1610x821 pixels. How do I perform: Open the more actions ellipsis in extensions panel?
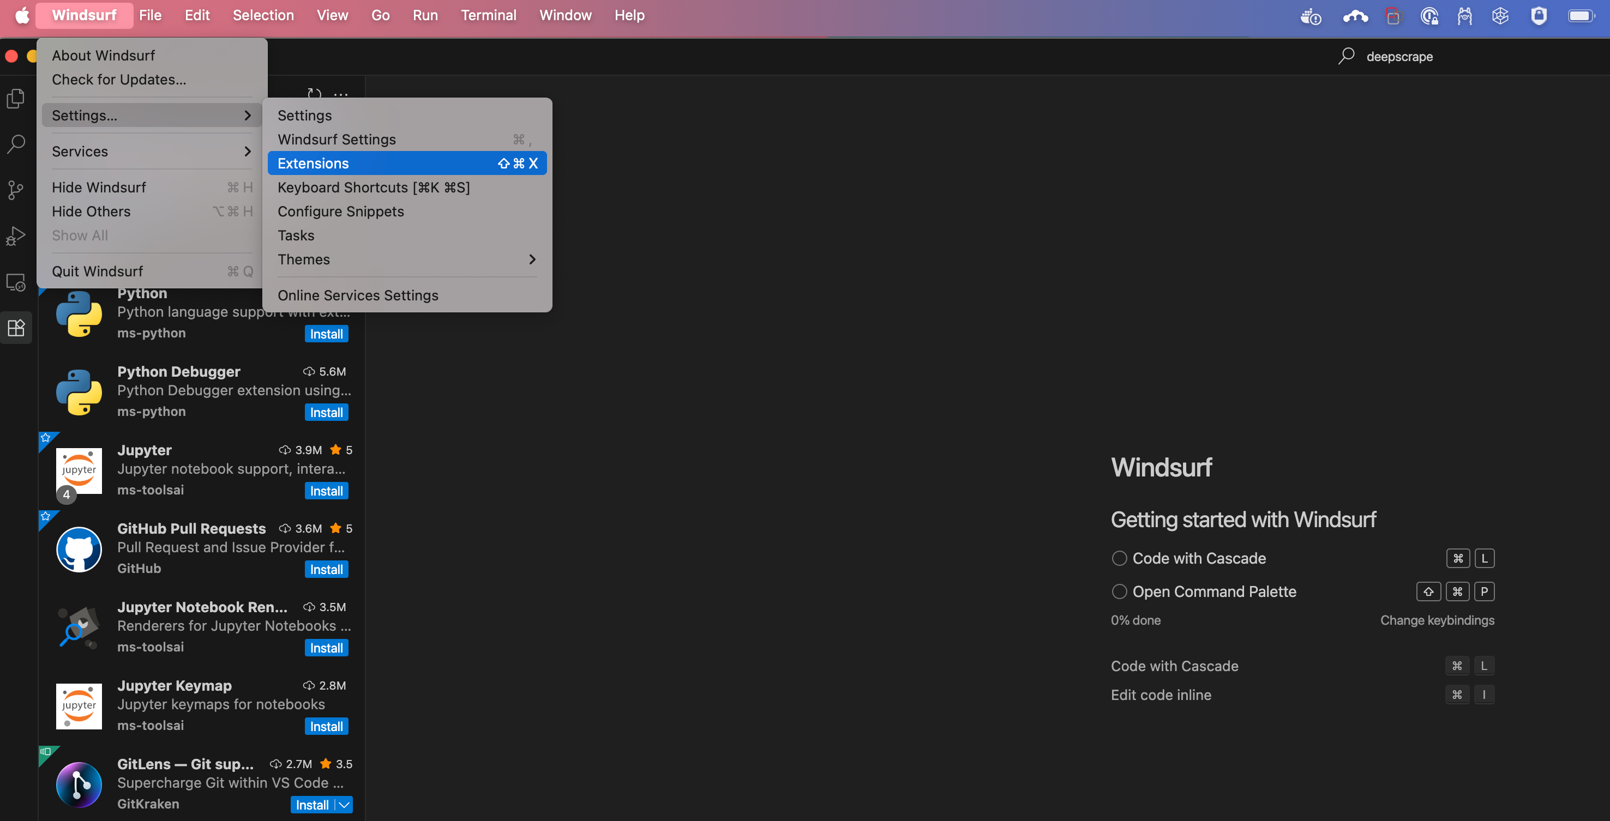[x=341, y=94]
